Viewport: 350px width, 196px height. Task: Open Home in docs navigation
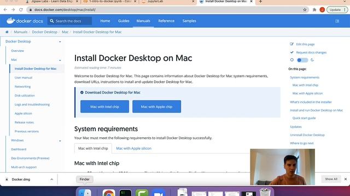pyautogui.click(x=105, y=21)
